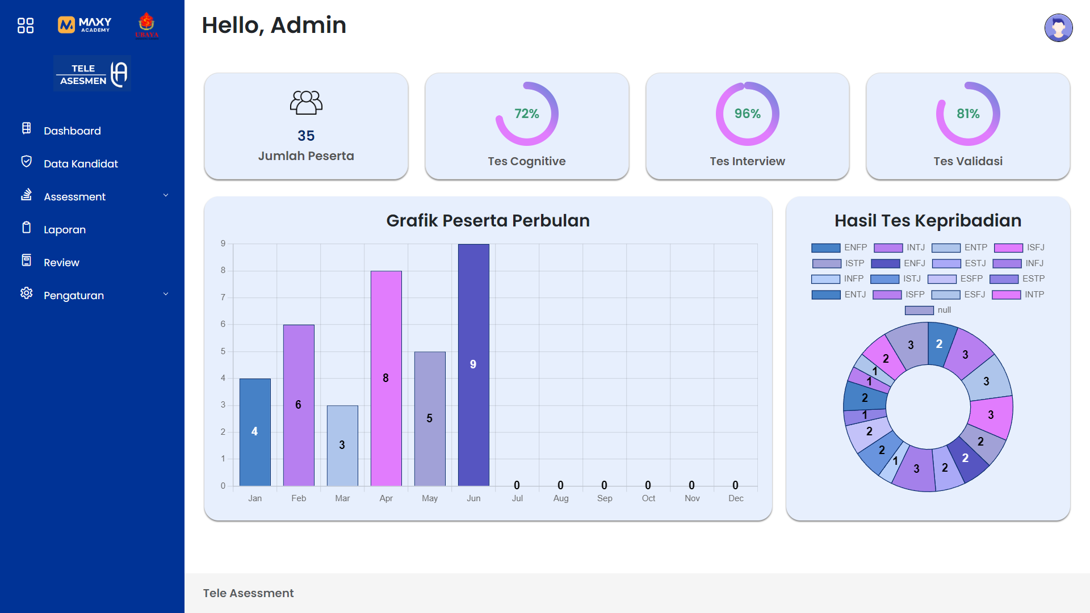Click the Tele Asesmen logo
Viewport: 1090px width, 613px height.
[92, 74]
